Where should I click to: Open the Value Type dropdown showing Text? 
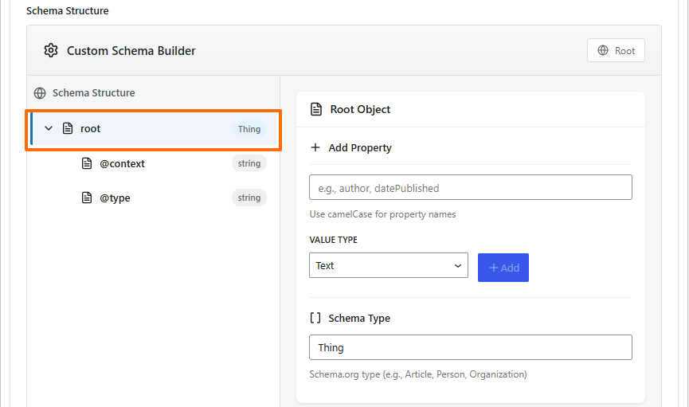388,265
